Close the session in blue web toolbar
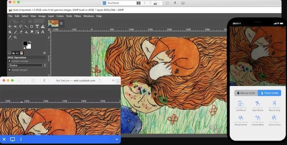This screenshot has width=287, height=145. (x=4, y=139)
